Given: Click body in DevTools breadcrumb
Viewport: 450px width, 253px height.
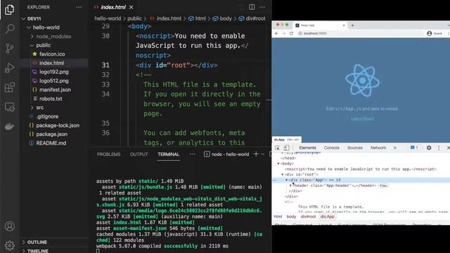Looking at the screenshot, I should click(291, 216).
